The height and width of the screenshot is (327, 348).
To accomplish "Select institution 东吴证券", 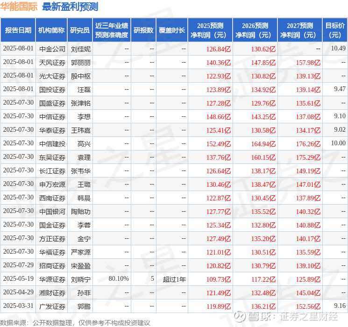I will pos(52,157).
